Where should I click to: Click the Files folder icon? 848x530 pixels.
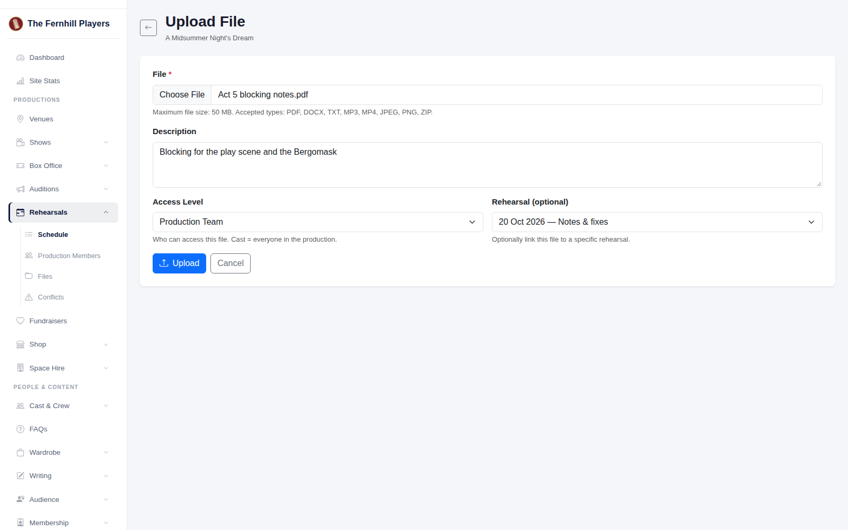[x=29, y=276]
